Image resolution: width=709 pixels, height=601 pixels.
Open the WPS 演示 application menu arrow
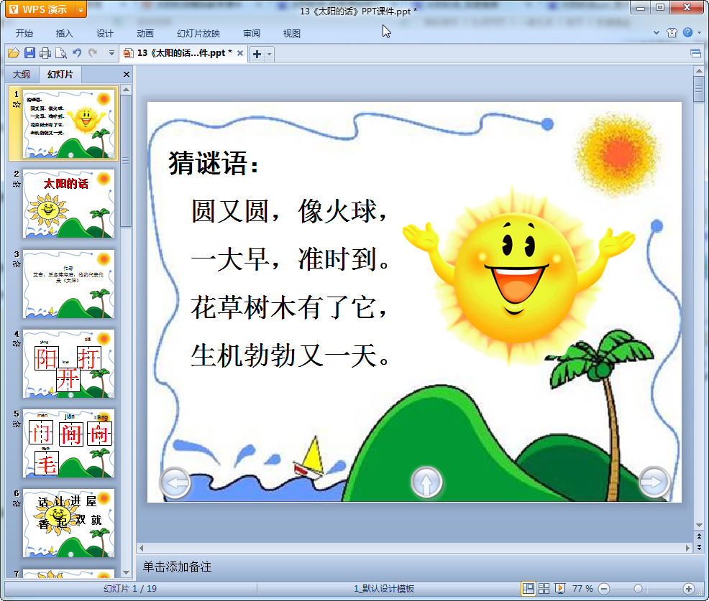point(80,9)
